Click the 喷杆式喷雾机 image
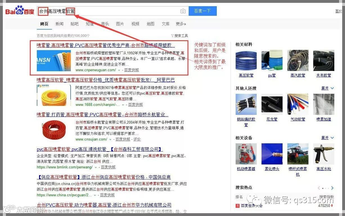The height and width of the screenshot is (216, 345). (298, 154)
